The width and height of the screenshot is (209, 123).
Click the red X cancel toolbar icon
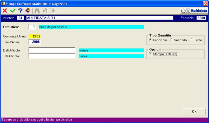tap(5, 11)
